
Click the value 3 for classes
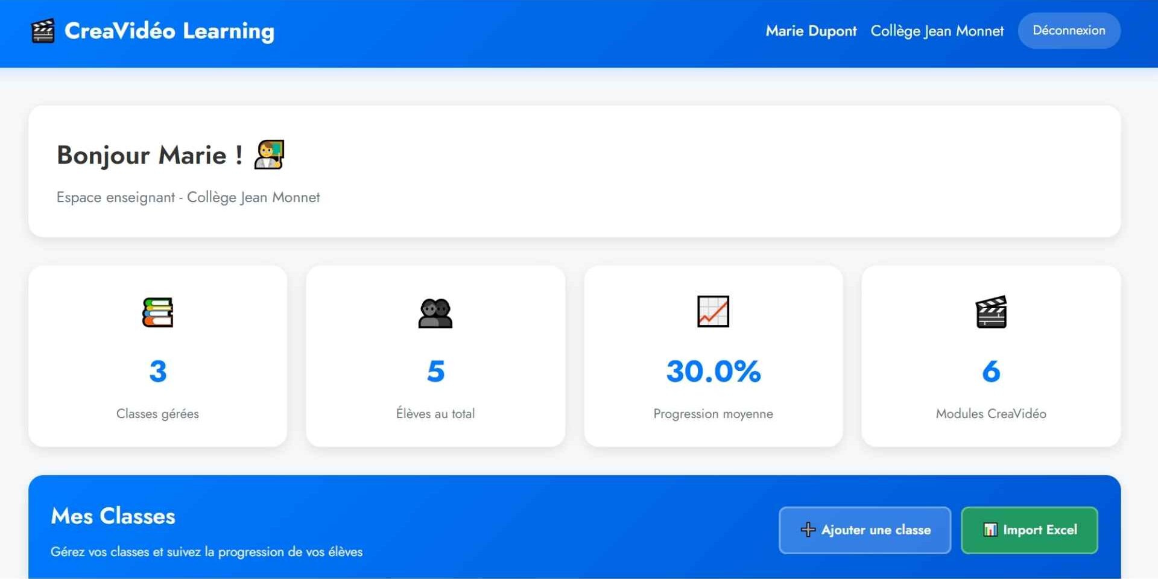[x=158, y=371]
